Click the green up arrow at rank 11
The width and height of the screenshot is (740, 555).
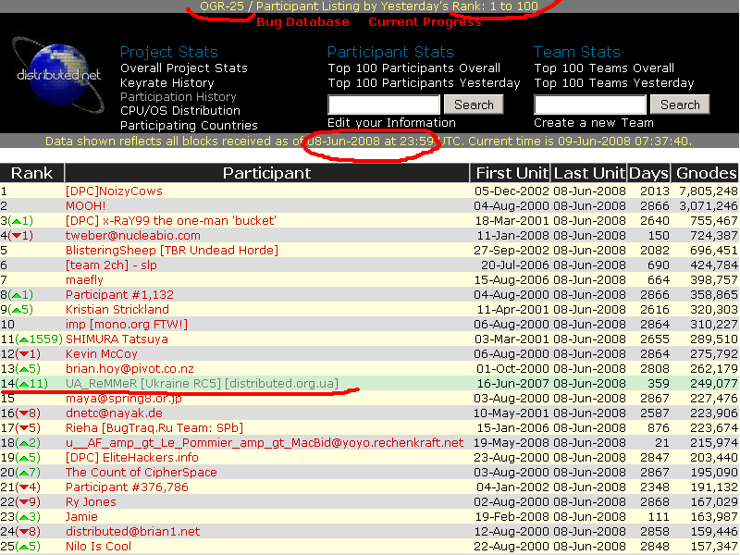(24, 339)
